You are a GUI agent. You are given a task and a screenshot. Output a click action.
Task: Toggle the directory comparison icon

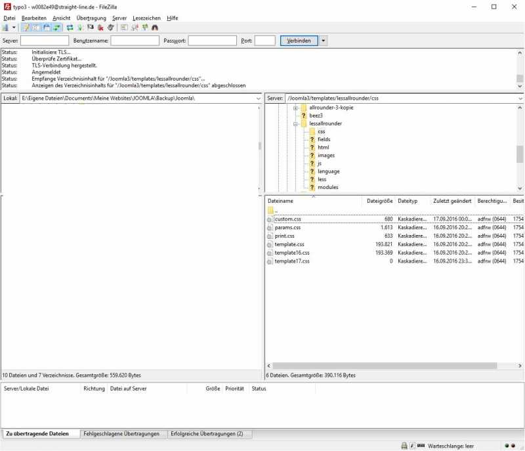(135, 28)
